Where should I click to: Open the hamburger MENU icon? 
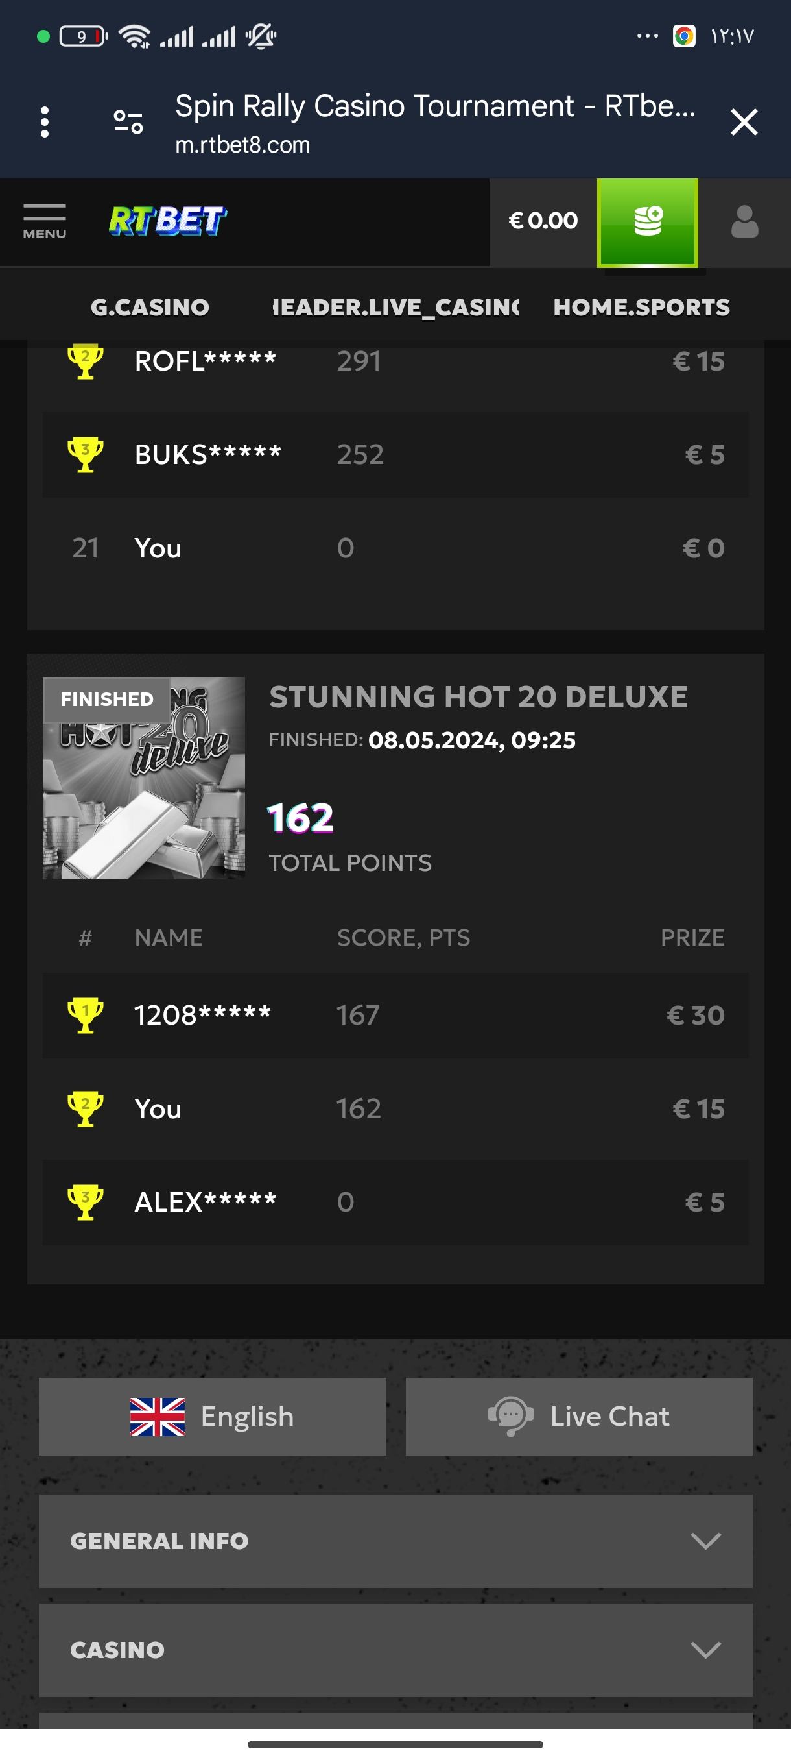pos(44,221)
